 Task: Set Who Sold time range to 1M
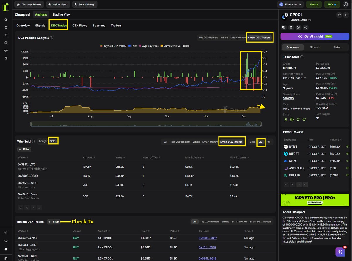pos(268,142)
